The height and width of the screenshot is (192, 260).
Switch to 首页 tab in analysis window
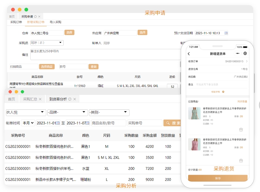tap(11, 99)
